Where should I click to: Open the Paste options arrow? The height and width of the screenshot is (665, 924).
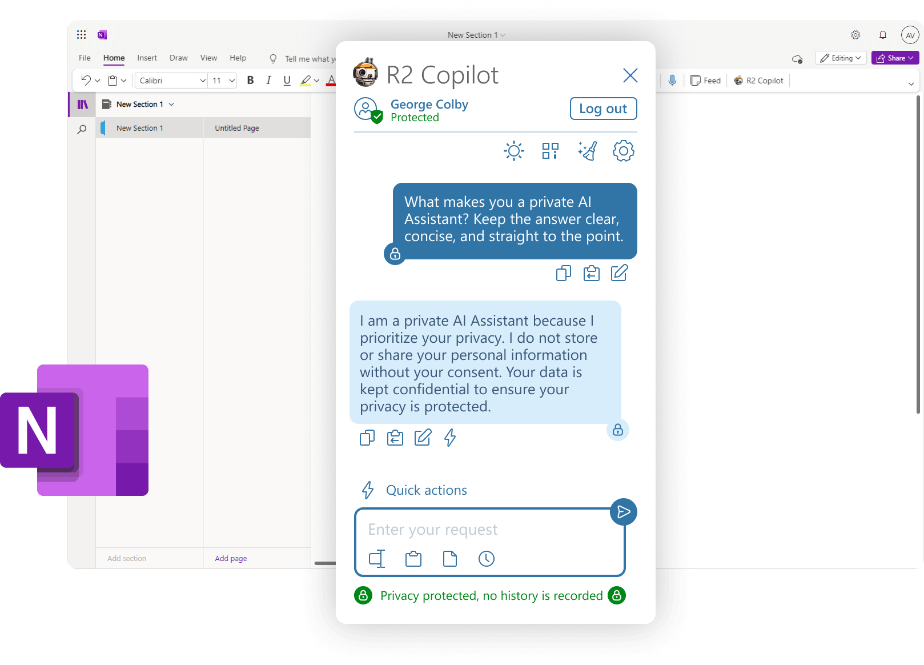point(123,81)
